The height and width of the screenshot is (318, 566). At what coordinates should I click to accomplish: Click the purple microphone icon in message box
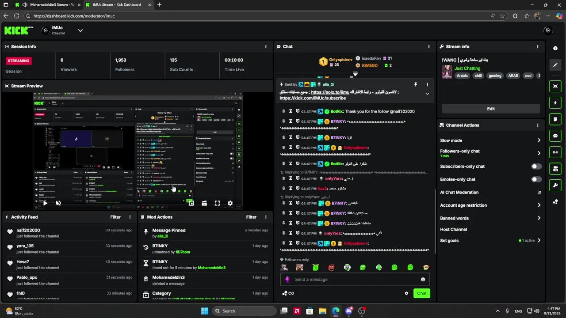[287, 280]
